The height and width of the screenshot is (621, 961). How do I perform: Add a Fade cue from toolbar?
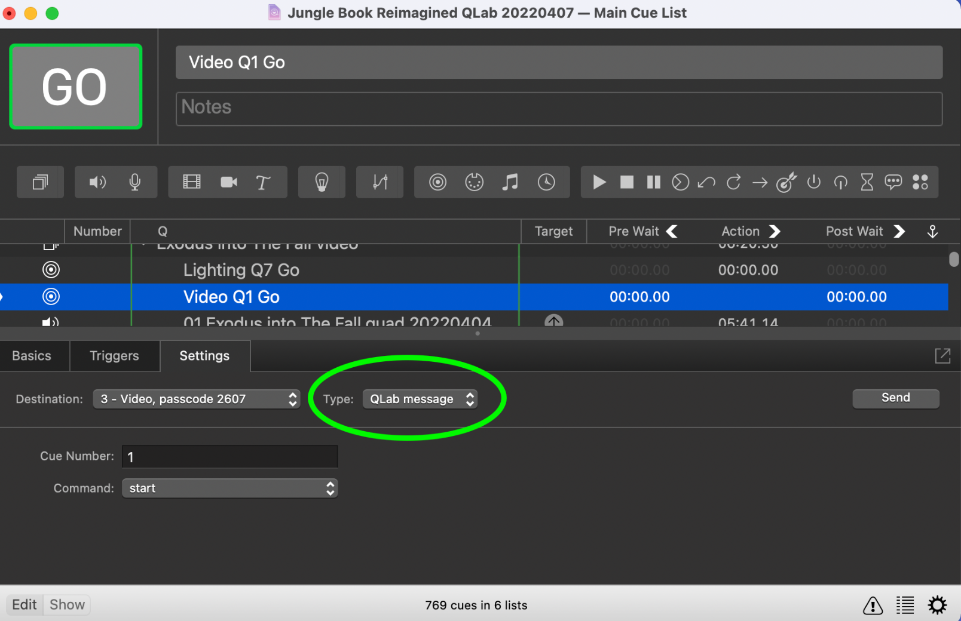(380, 182)
